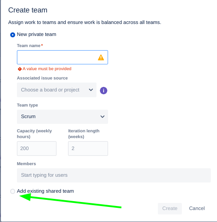Image resolution: width=217 pixels, height=222 pixels.
Task: Select the New private team radio button
Action: (12, 35)
